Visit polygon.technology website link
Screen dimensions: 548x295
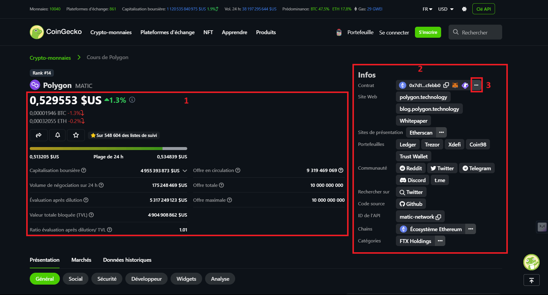pos(423,97)
